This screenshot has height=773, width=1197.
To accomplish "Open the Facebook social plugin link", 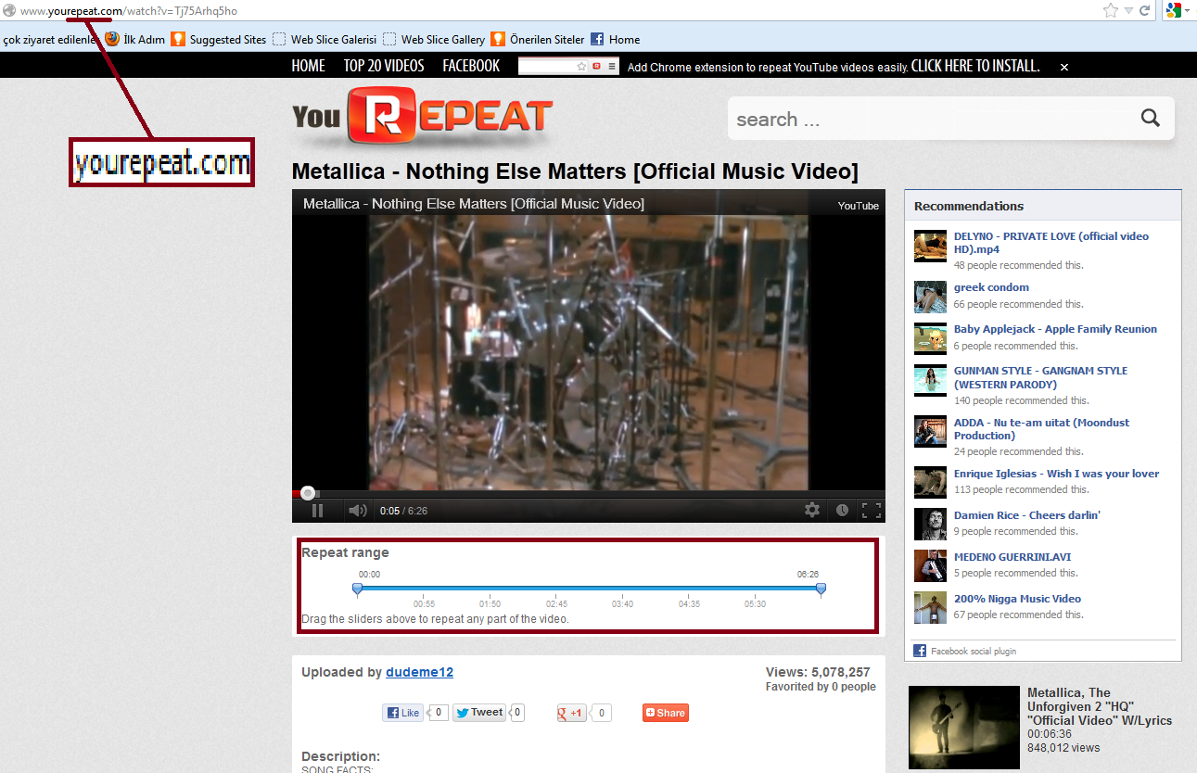I will pos(973,651).
